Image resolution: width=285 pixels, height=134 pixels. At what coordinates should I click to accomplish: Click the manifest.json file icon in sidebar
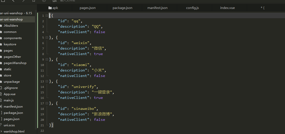pos(1,107)
